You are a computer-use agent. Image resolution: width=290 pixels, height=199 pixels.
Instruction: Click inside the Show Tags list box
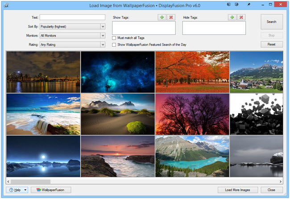(144, 28)
